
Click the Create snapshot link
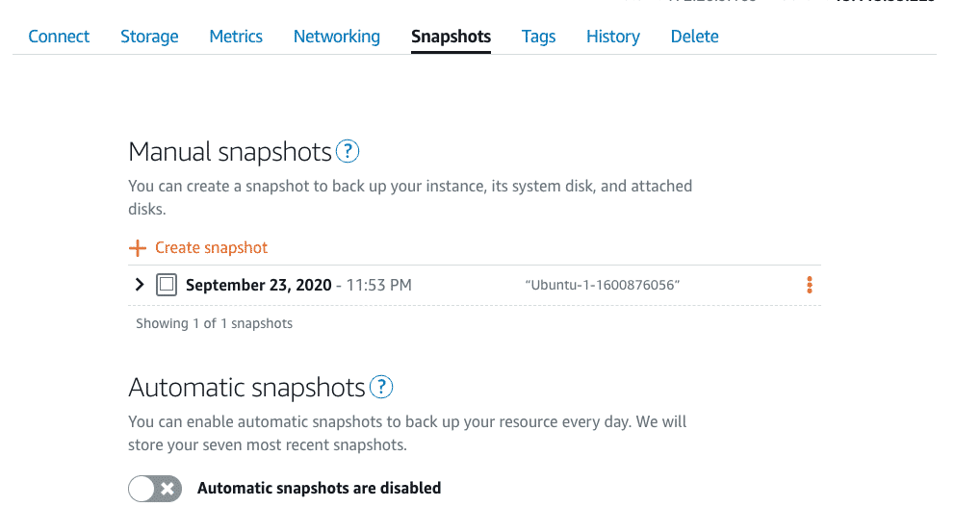(x=211, y=248)
